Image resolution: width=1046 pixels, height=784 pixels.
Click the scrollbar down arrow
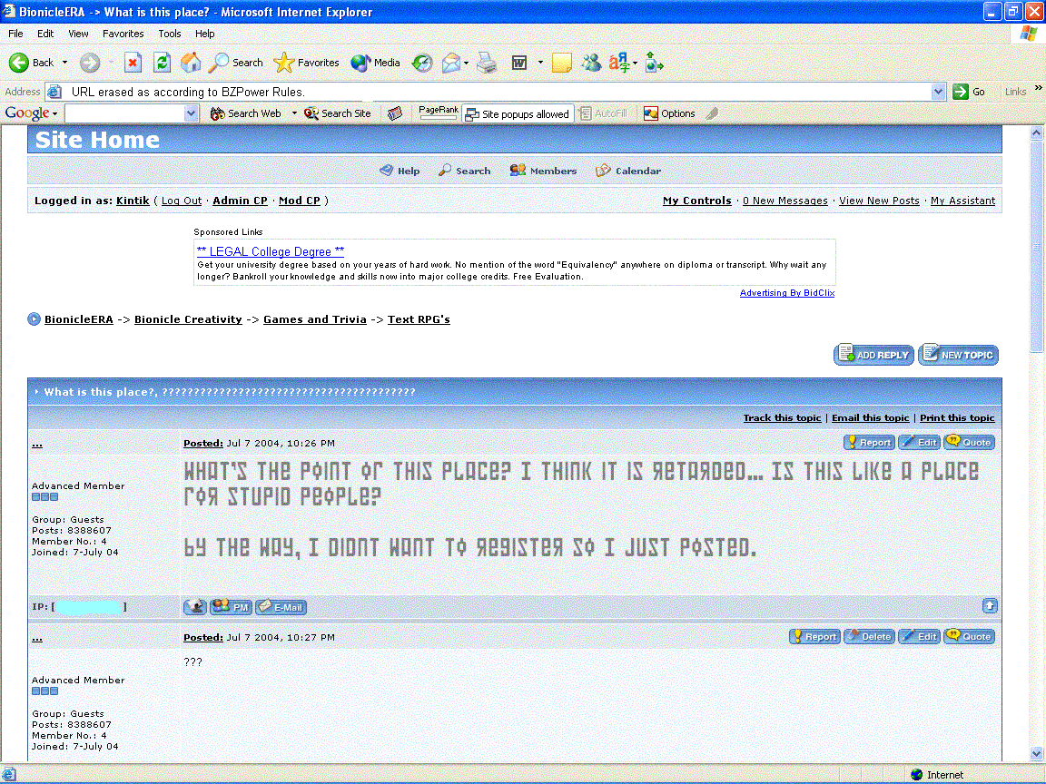click(1035, 754)
